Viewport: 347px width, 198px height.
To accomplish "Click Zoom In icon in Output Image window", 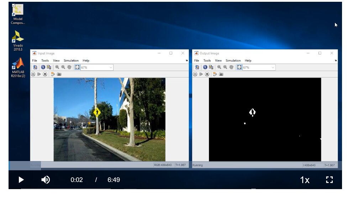I will (219, 67).
